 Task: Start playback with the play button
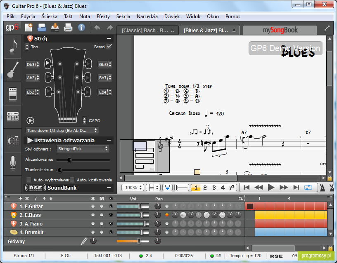[x=271, y=188]
